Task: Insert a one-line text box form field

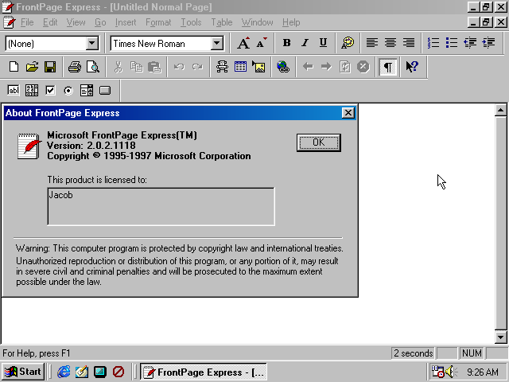Action: [x=14, y=90]
